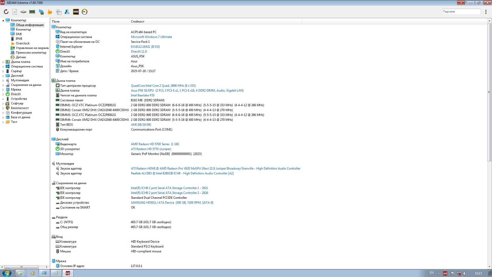Click the Стойност column header
This screenshot has width=492, height=277.
click(216, 22)
